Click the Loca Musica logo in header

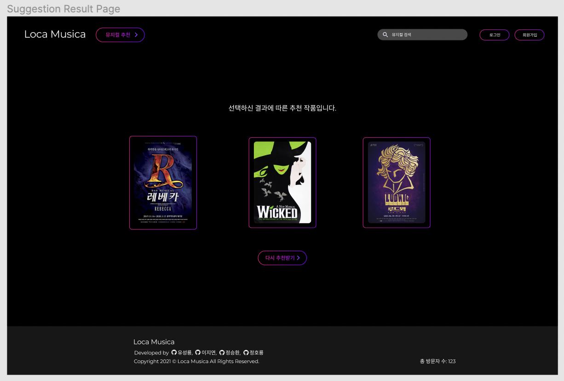tap(55, 34)
